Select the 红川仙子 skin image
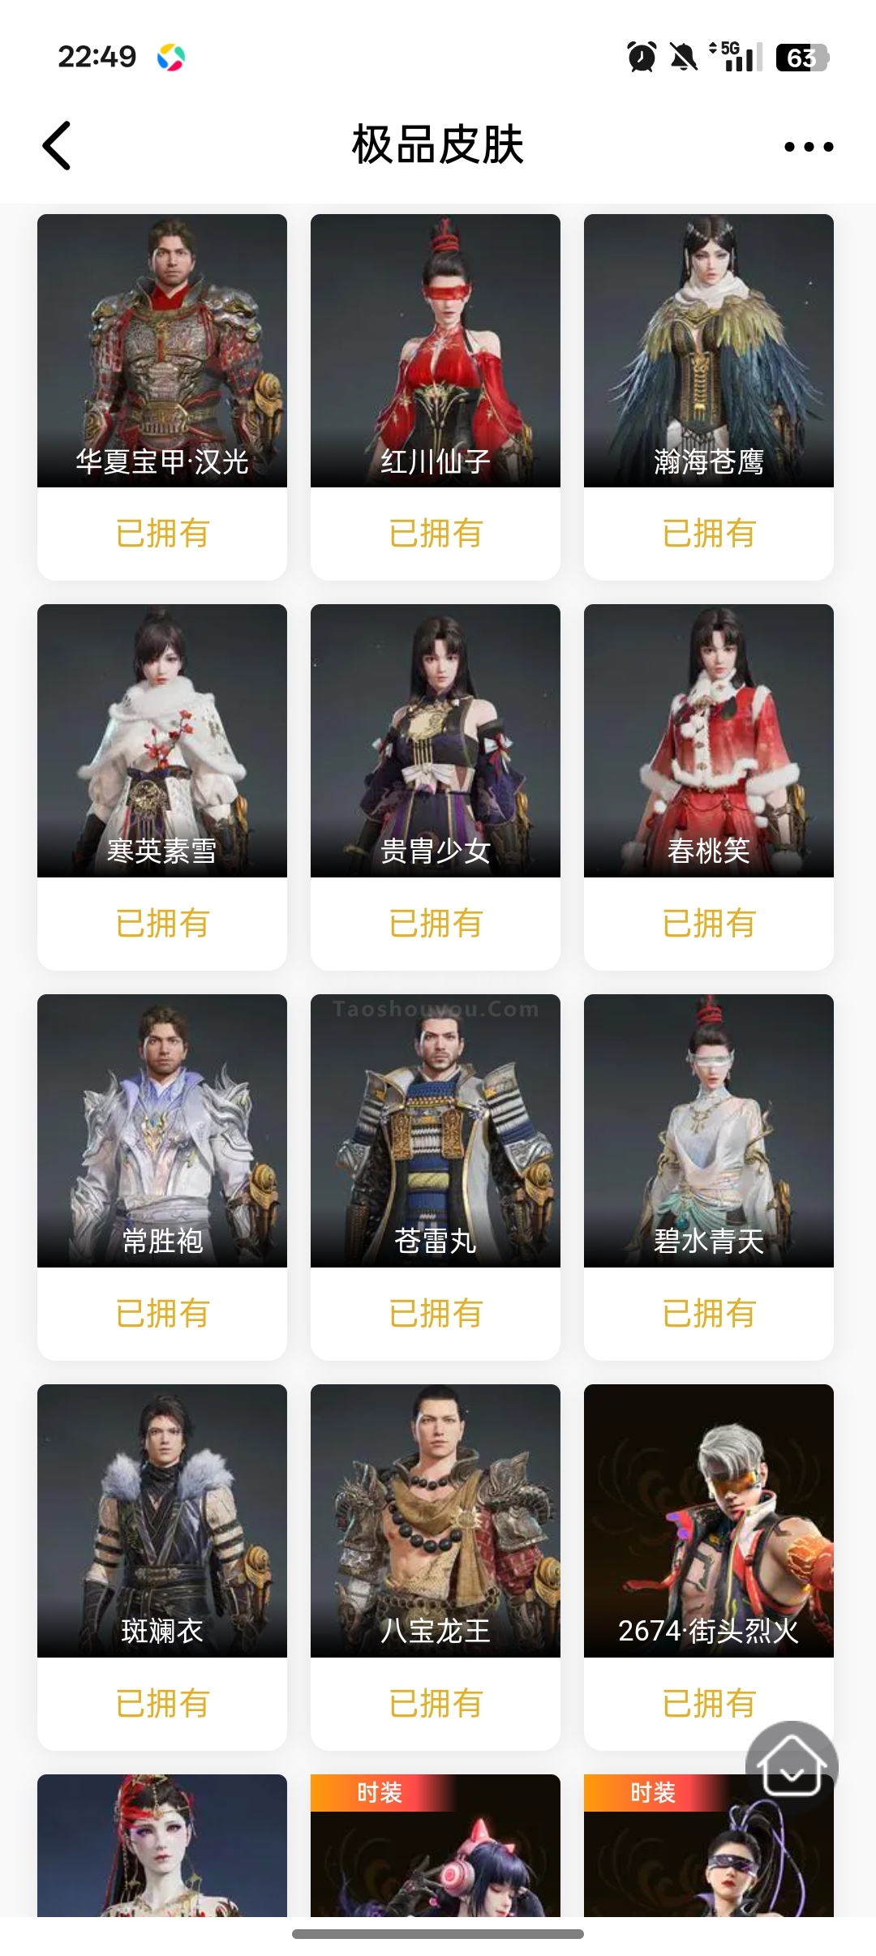This screenshot has height=1956, width=876. (x=436, y=350)
